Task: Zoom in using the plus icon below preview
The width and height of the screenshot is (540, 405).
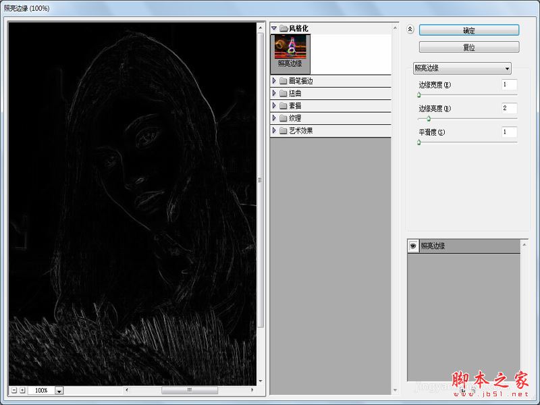Action: (x=22, y=390)
